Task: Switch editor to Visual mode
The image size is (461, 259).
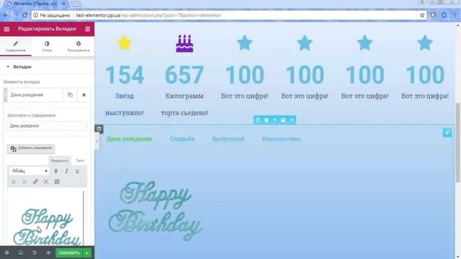Action: pyautogui.click(x=60, y=160)
